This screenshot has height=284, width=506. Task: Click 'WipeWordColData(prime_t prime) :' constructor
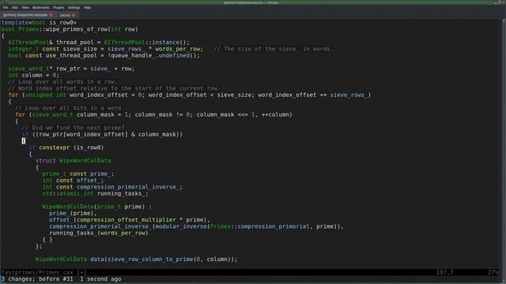tap(96, 207)
